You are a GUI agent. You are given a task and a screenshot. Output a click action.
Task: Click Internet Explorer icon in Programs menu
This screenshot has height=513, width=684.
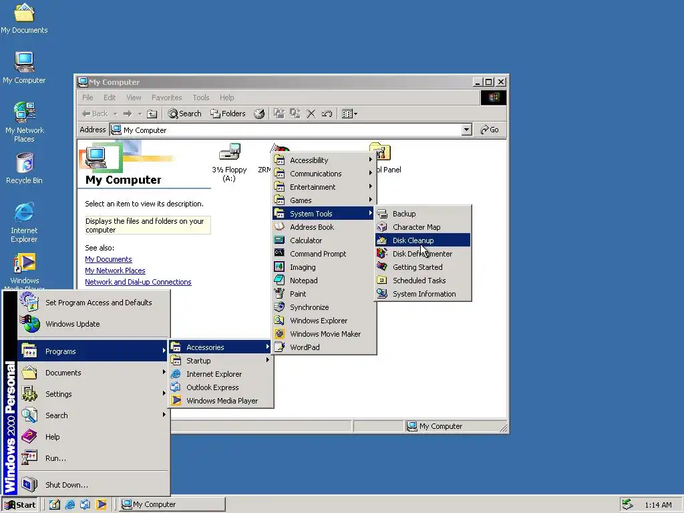coord(176,374)
